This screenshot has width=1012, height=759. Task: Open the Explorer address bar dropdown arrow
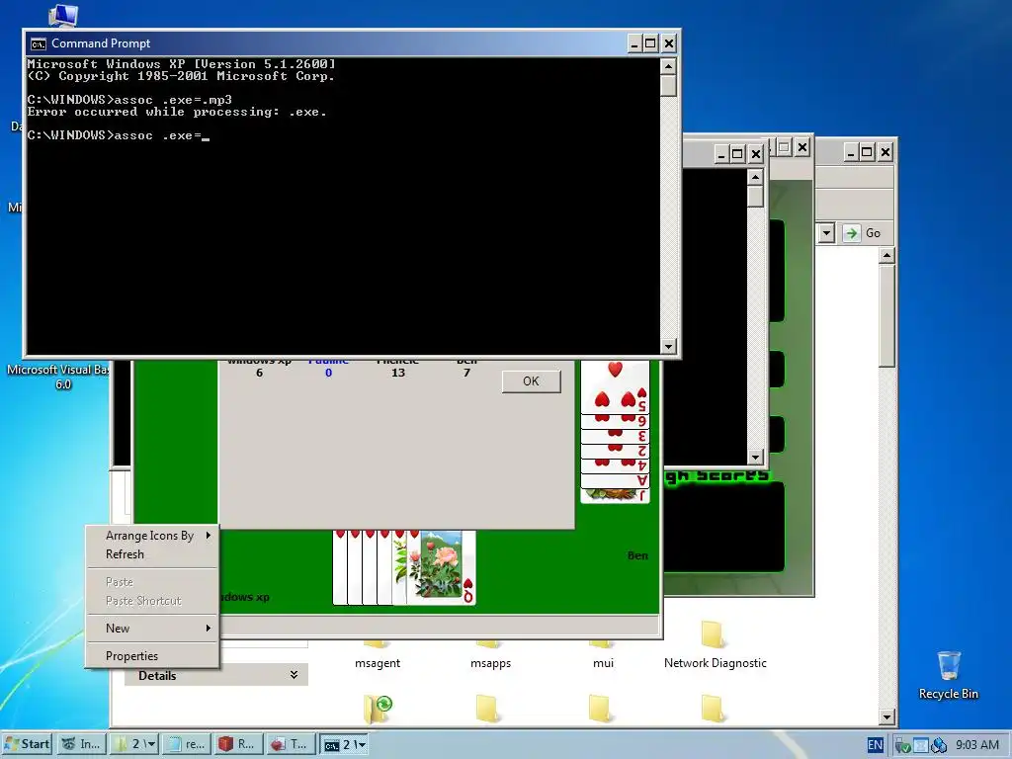(x=826, y=233)
